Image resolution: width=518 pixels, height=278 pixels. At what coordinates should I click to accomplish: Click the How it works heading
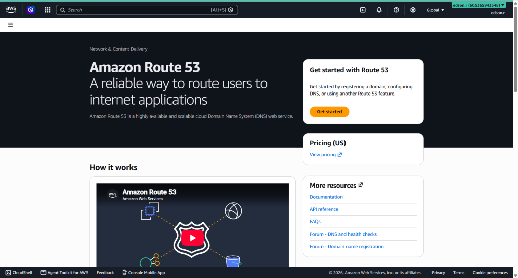pyautogui.click(x=113, y=167)
